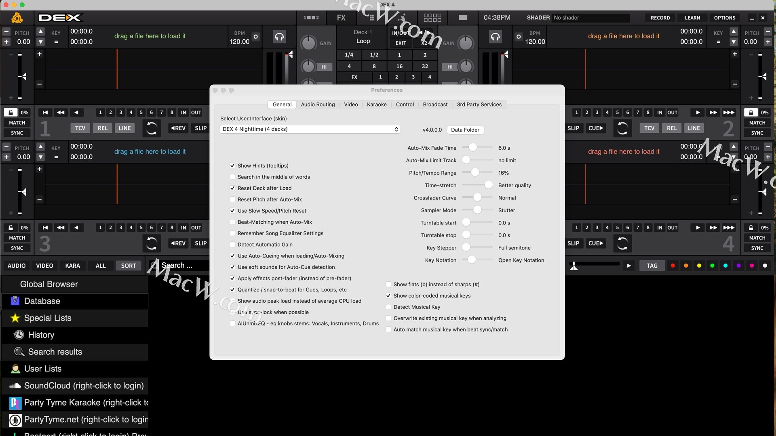Click deck 2 play button
Viewport: 776px width, 436px height.
[x=698, y=113]
